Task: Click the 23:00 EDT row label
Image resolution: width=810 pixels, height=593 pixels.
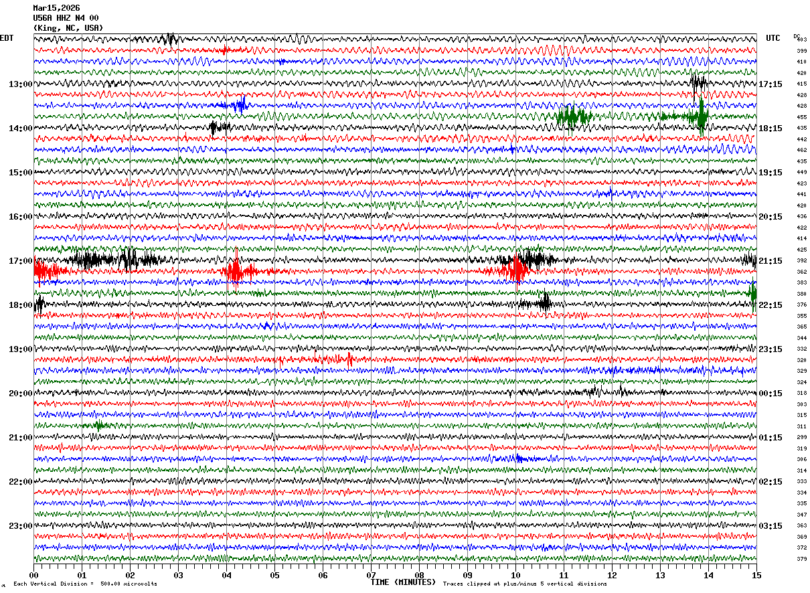Action: click(20, 525)
